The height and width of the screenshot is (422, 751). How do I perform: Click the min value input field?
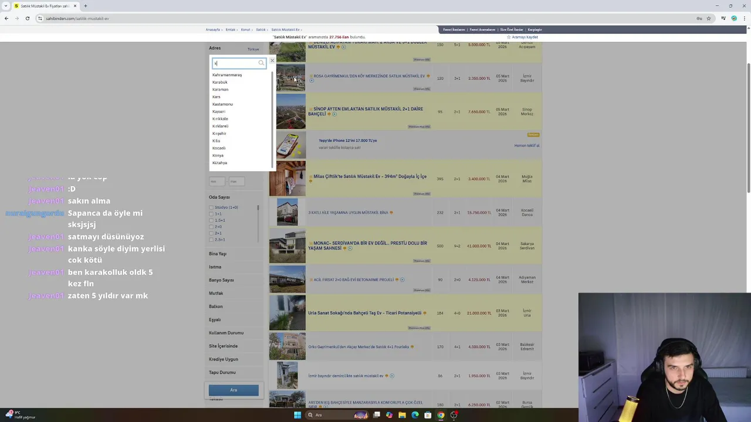(217, 181)
